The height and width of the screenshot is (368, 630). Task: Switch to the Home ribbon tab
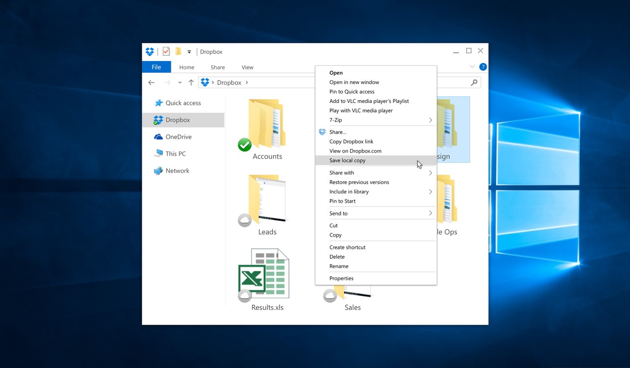pyautogui.click(x=187, y=67)
